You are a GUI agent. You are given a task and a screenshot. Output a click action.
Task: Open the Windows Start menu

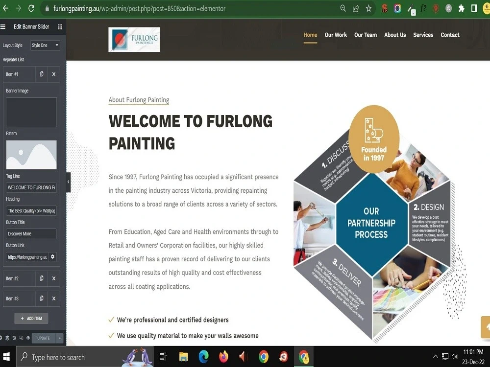tap(6, 357)
